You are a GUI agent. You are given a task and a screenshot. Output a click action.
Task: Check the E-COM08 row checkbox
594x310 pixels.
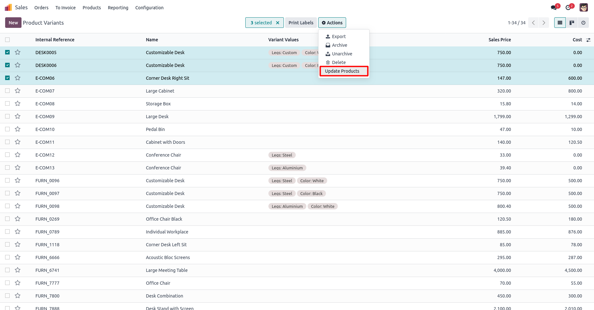[7, 103]
